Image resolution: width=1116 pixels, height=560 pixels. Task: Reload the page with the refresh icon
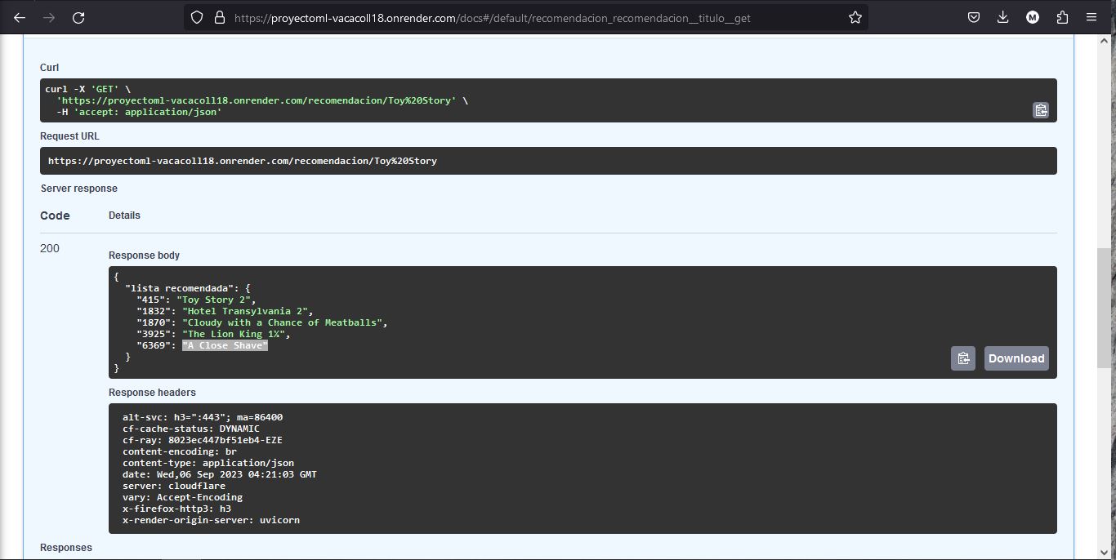coord(78,17)
